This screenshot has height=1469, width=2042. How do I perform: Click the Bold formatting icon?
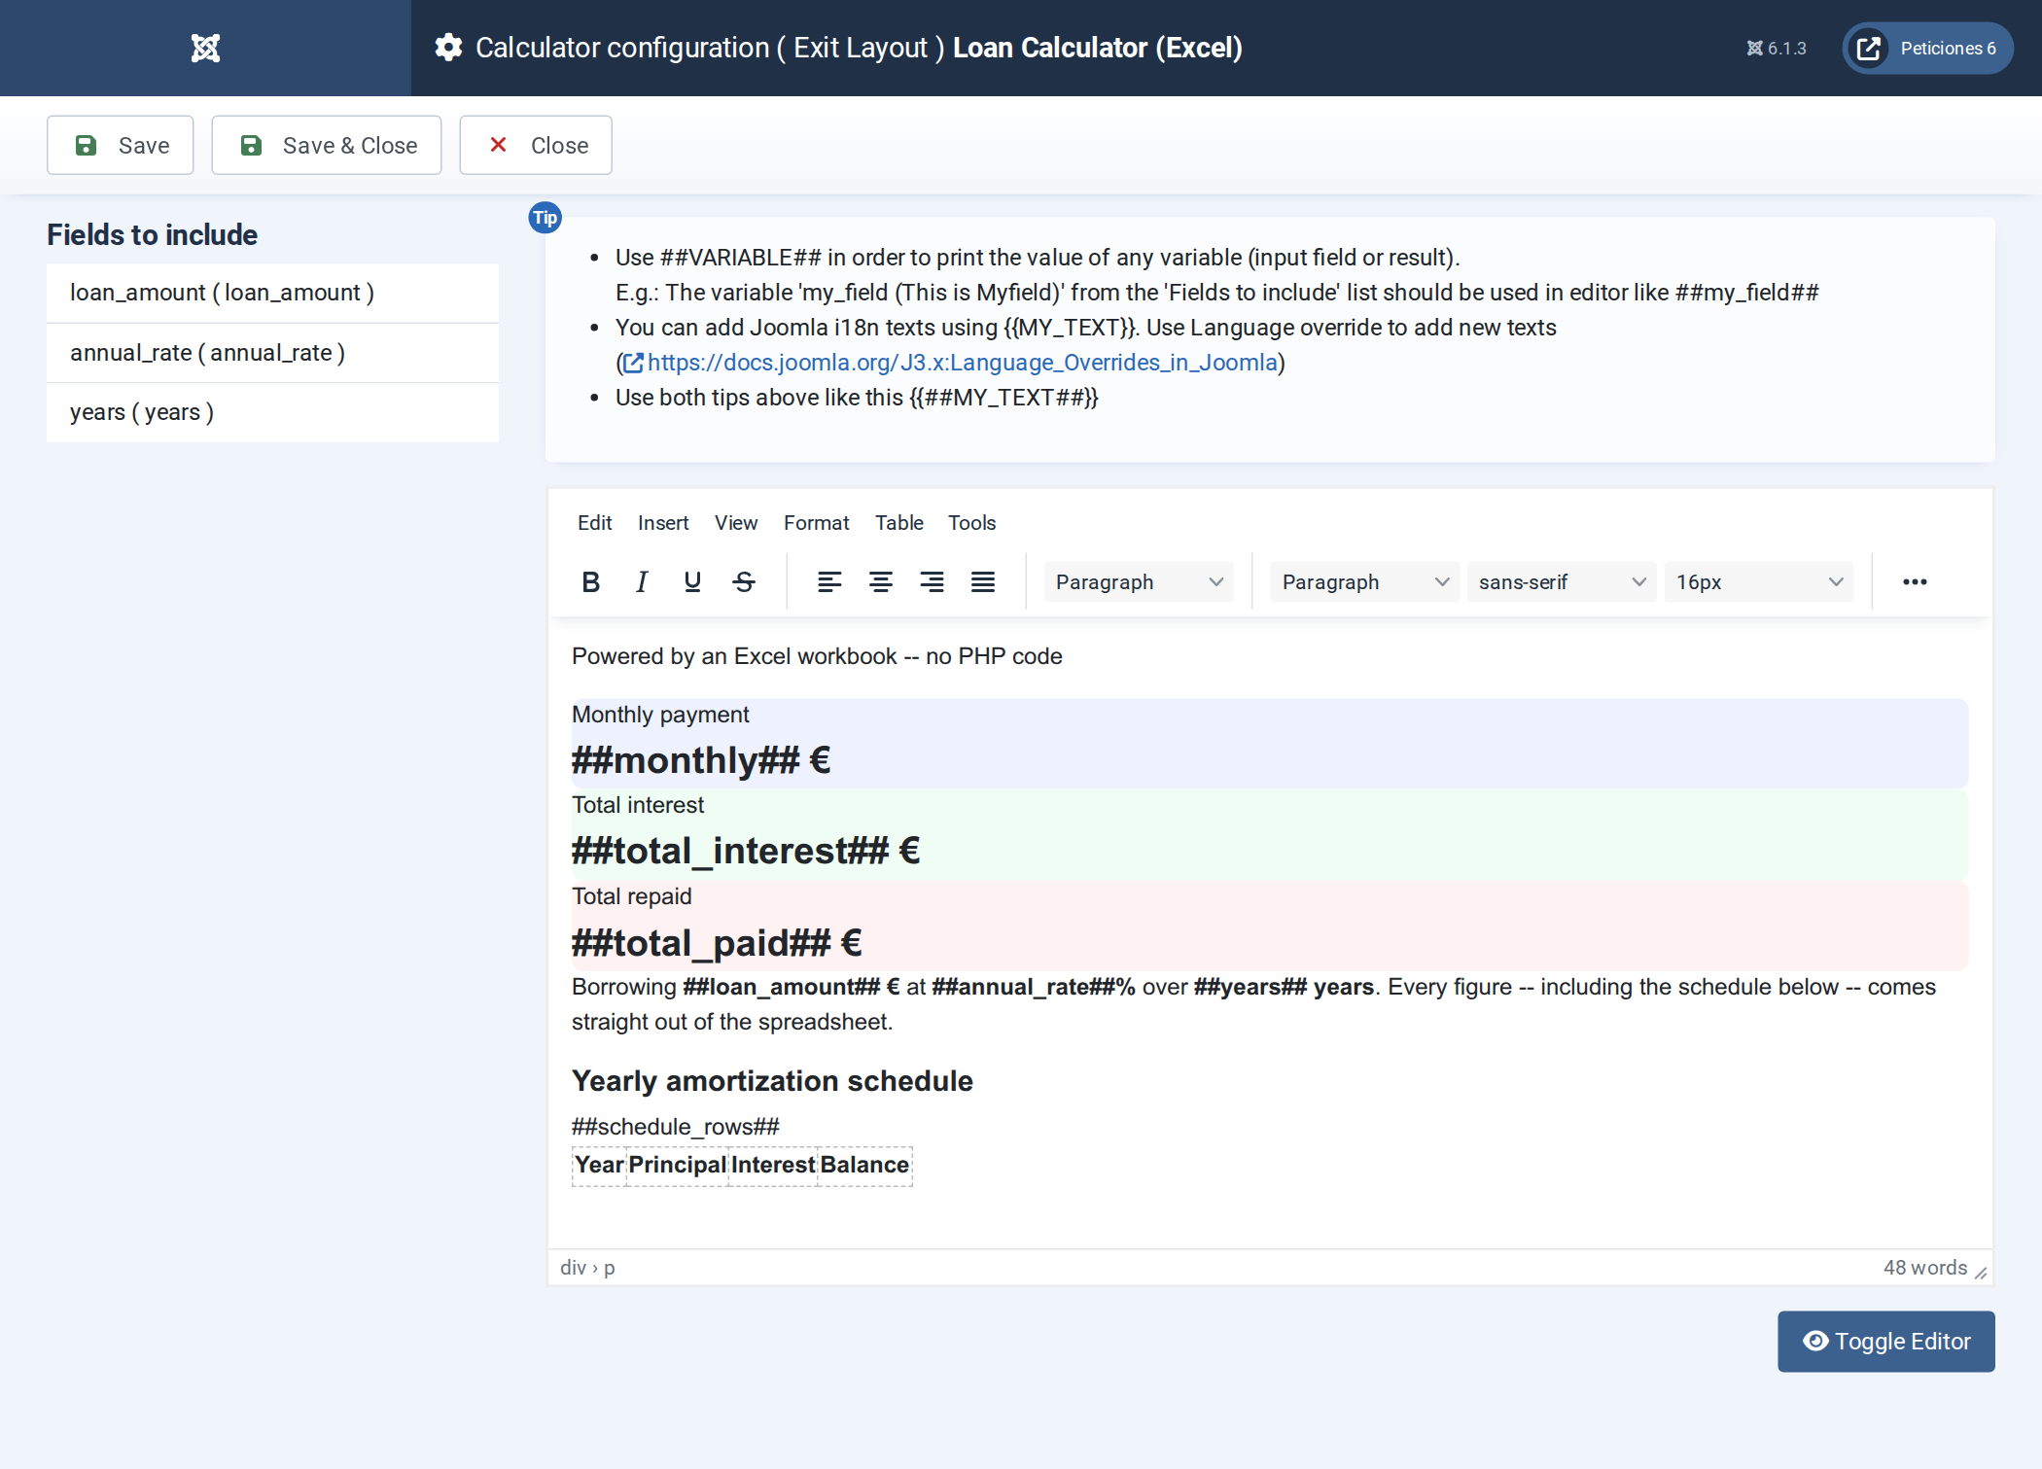click(x=590, y=581)
